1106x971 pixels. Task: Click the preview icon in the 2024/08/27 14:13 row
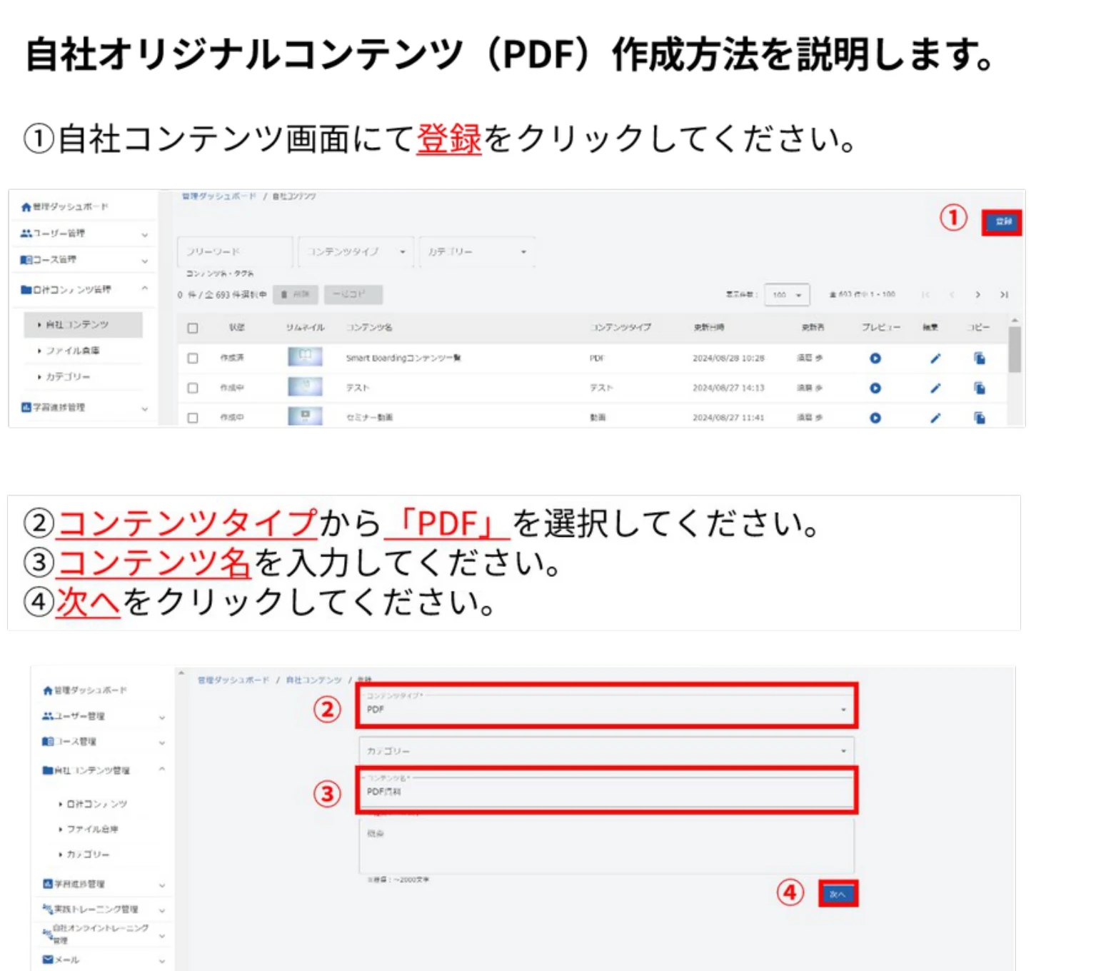(x=875, y=388)
